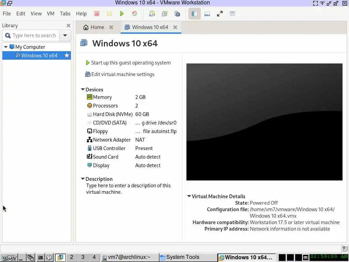The height and width of the screenshot is (262, 349).
Task: Click the red Shut Down Guest toolbar icon
Action: pos(96,14)
